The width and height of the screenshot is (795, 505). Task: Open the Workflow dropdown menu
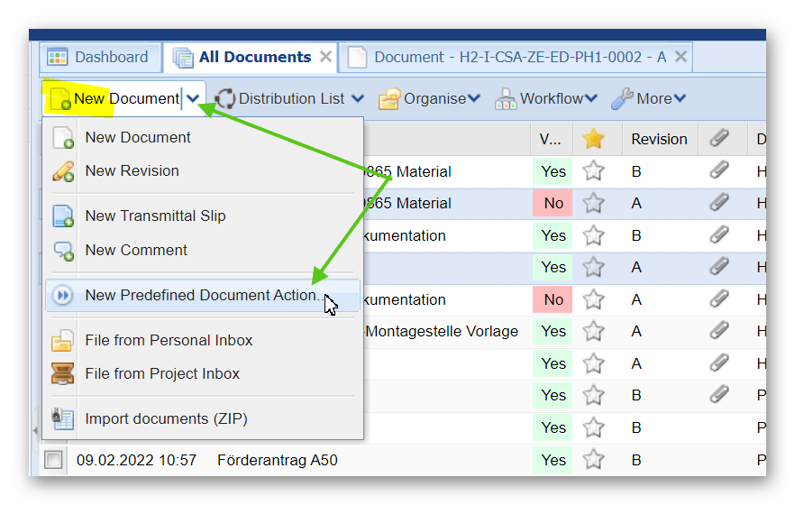[x=546, y=98]
